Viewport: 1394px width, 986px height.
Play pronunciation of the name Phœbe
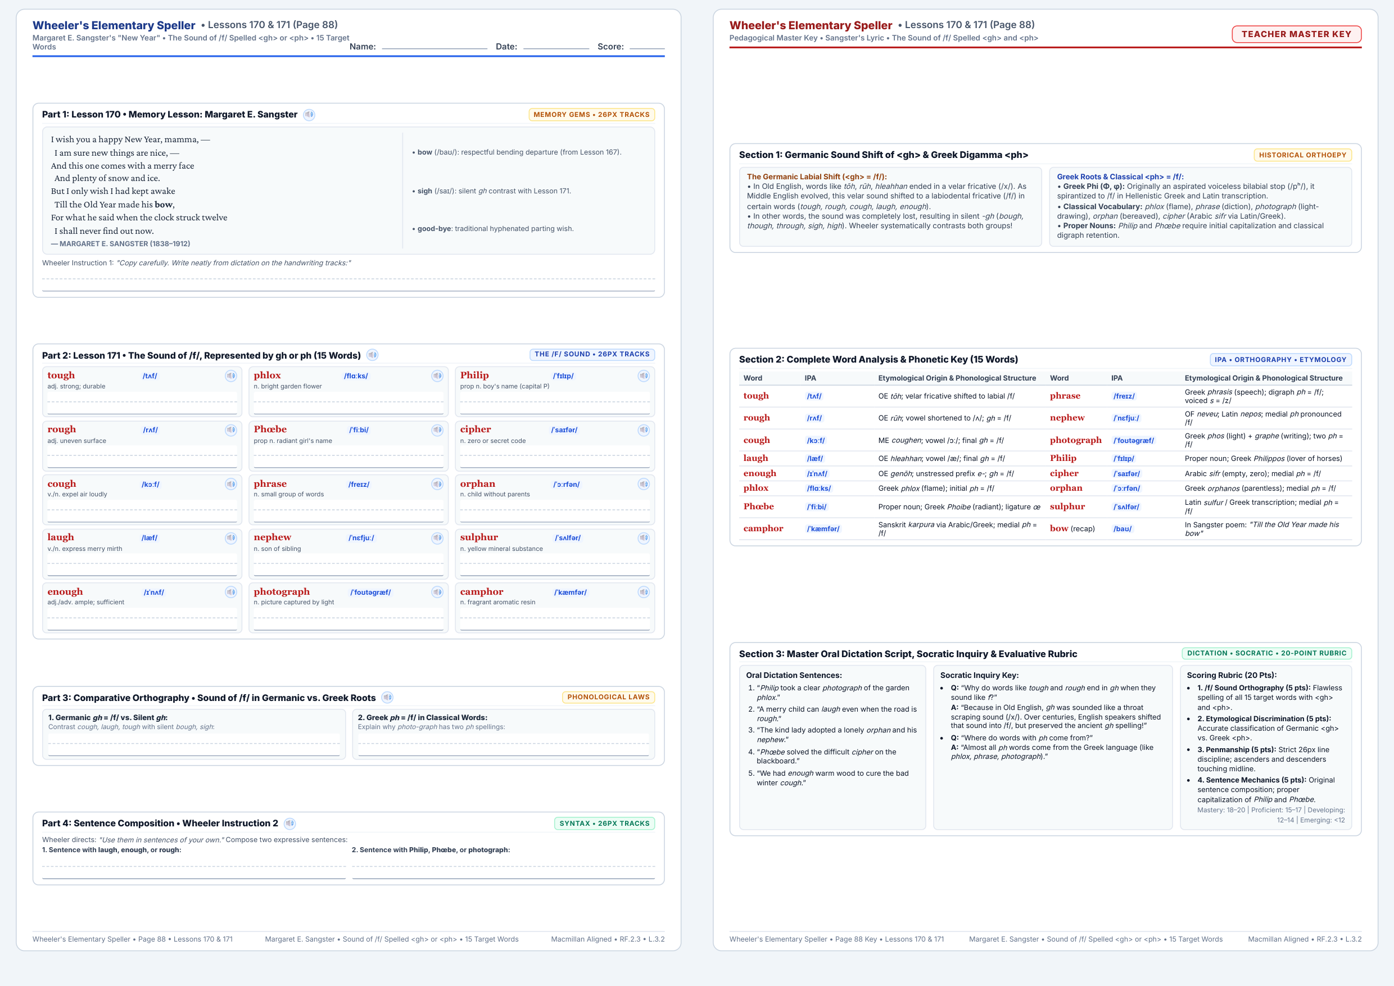[x=437, y=430]
